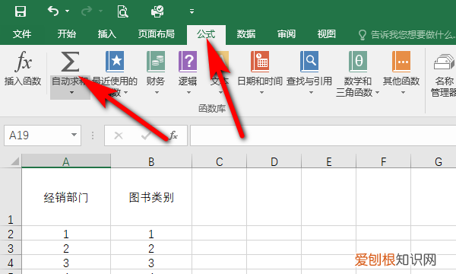Expand the 其他函数 dropdown arrow

[x=403, y=93]
